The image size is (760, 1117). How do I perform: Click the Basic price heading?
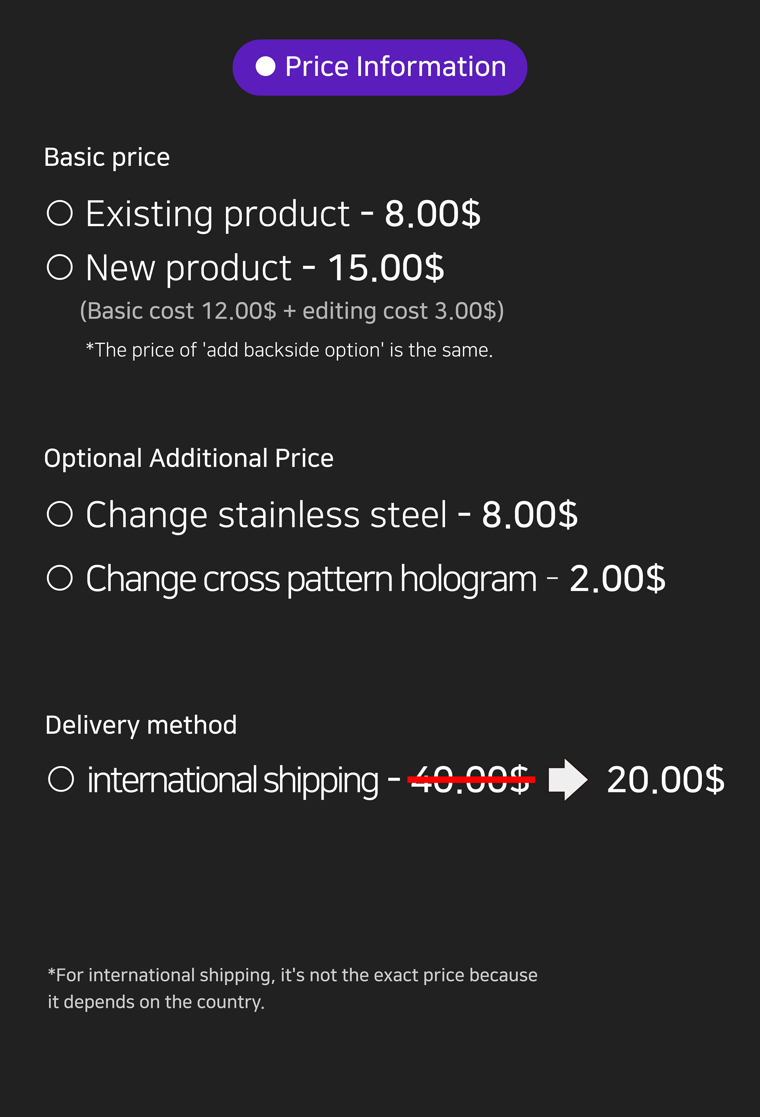click(107, 157)
